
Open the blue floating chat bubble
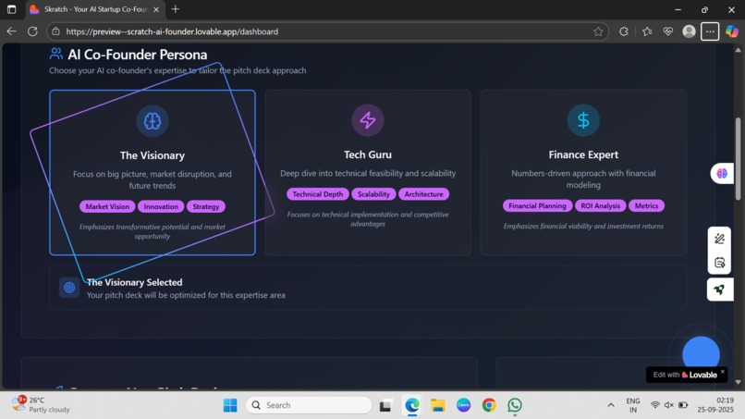point(701,355)
